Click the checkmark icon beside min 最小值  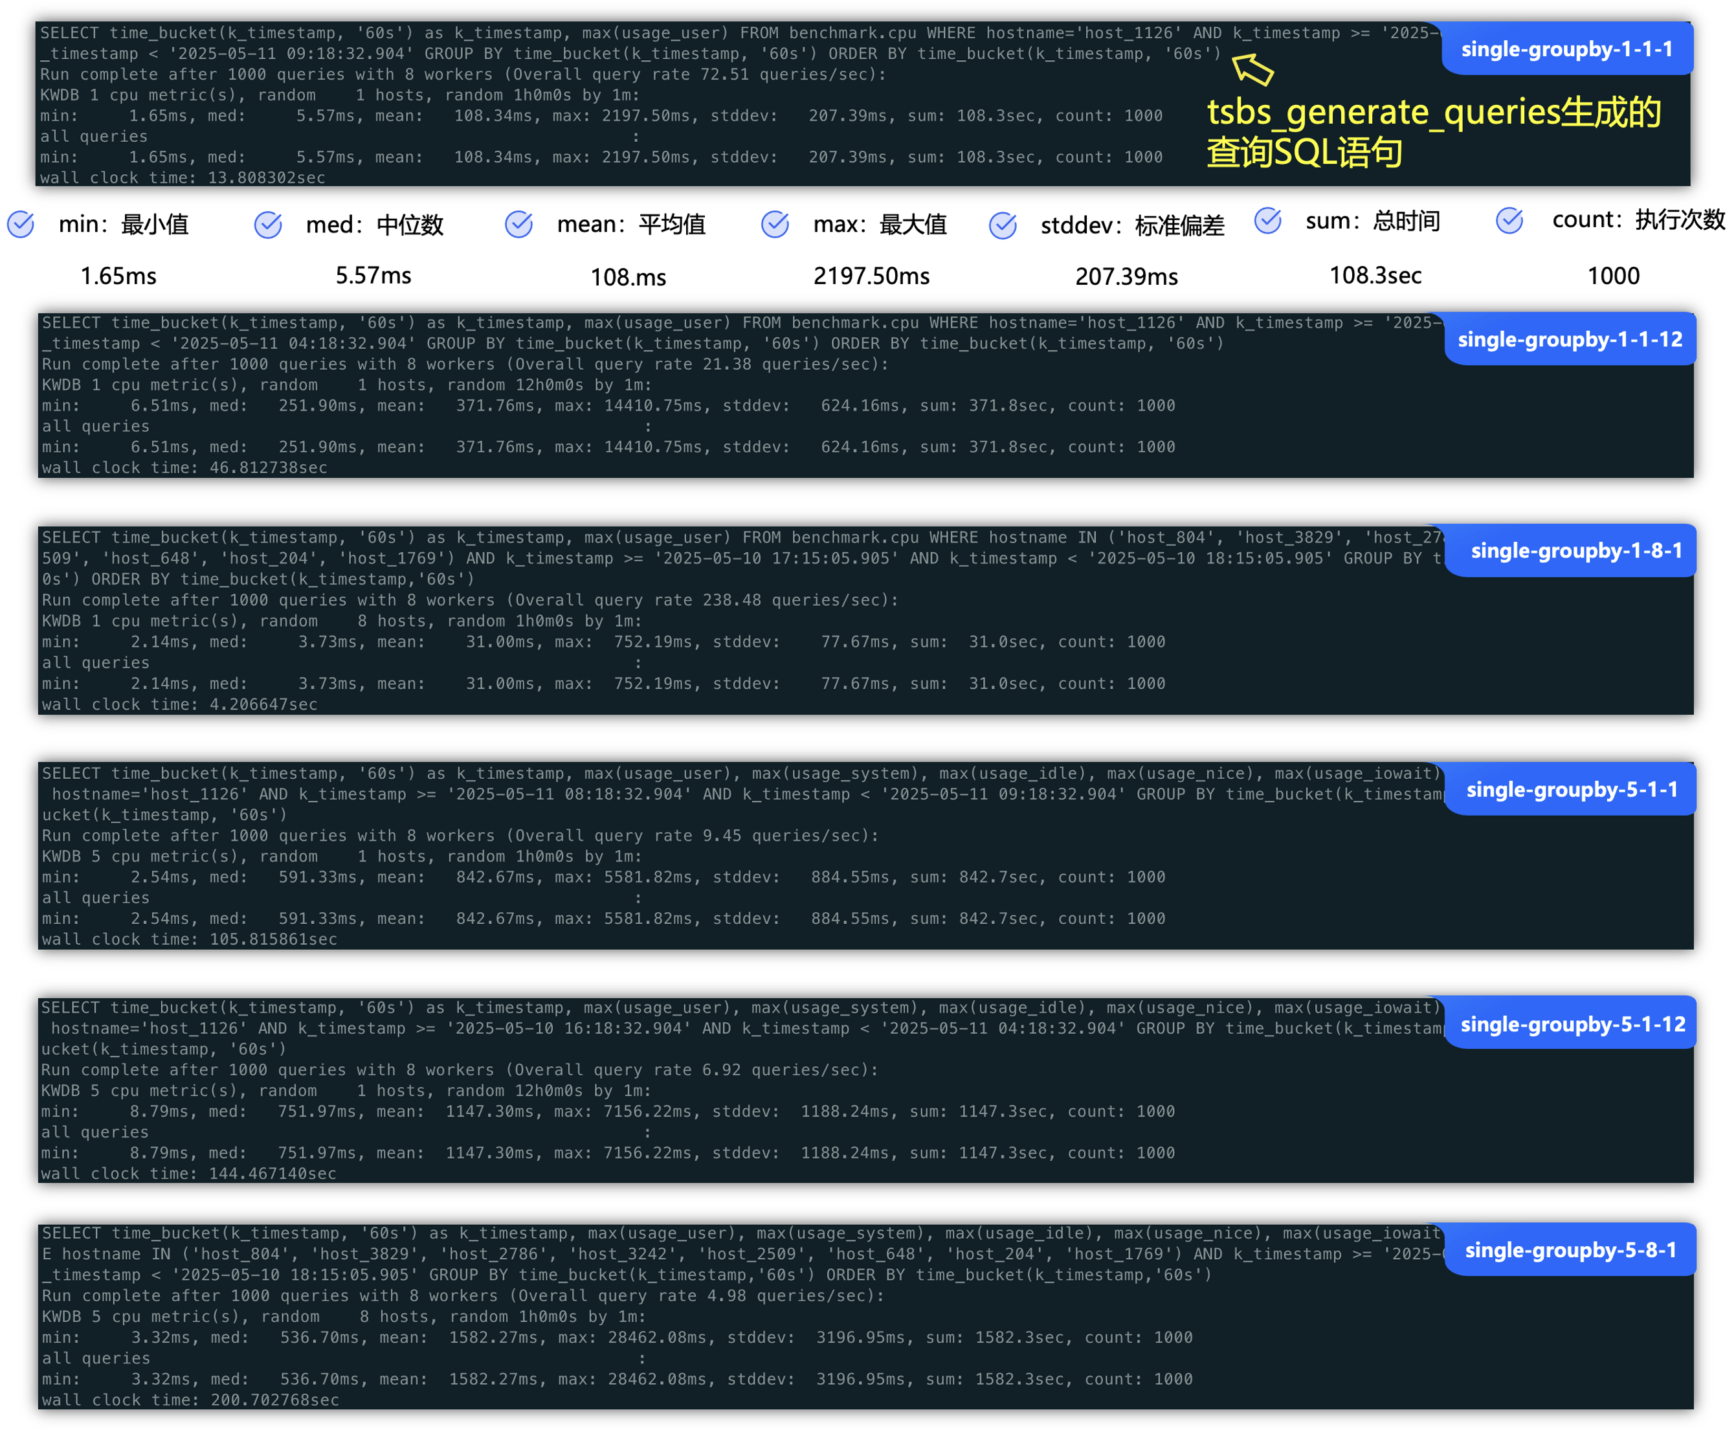tap(21, 225)
